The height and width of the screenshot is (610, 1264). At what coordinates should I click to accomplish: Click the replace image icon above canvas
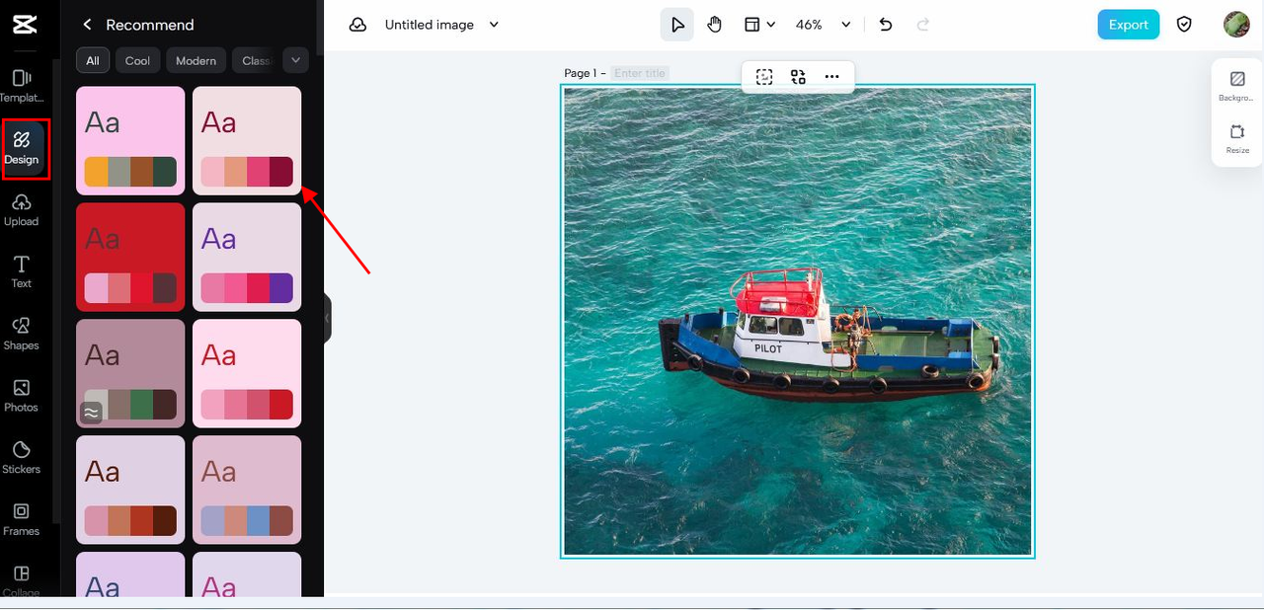(x=798, y=76)
